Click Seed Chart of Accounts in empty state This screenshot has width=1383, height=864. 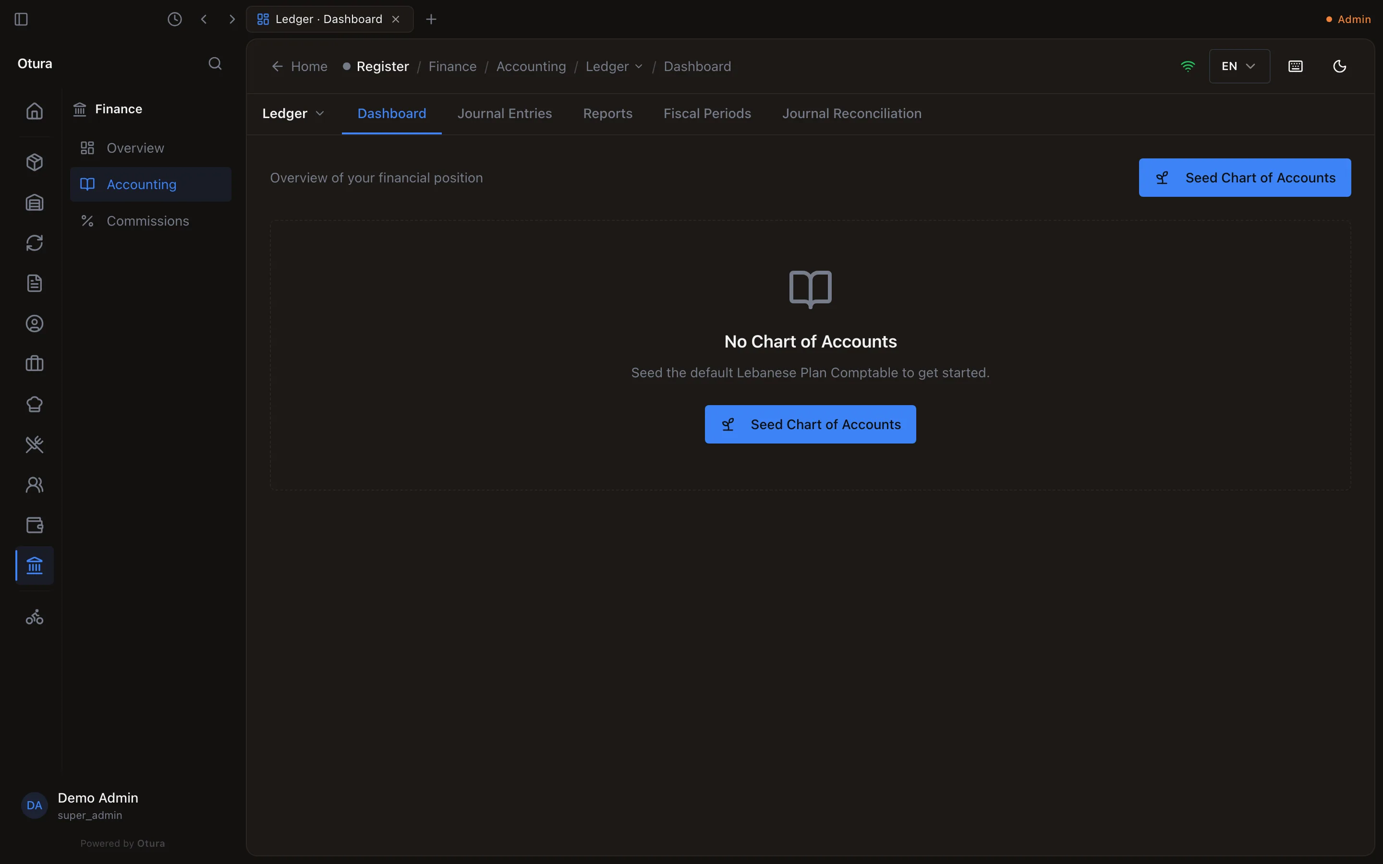click(x=810, y=425)
